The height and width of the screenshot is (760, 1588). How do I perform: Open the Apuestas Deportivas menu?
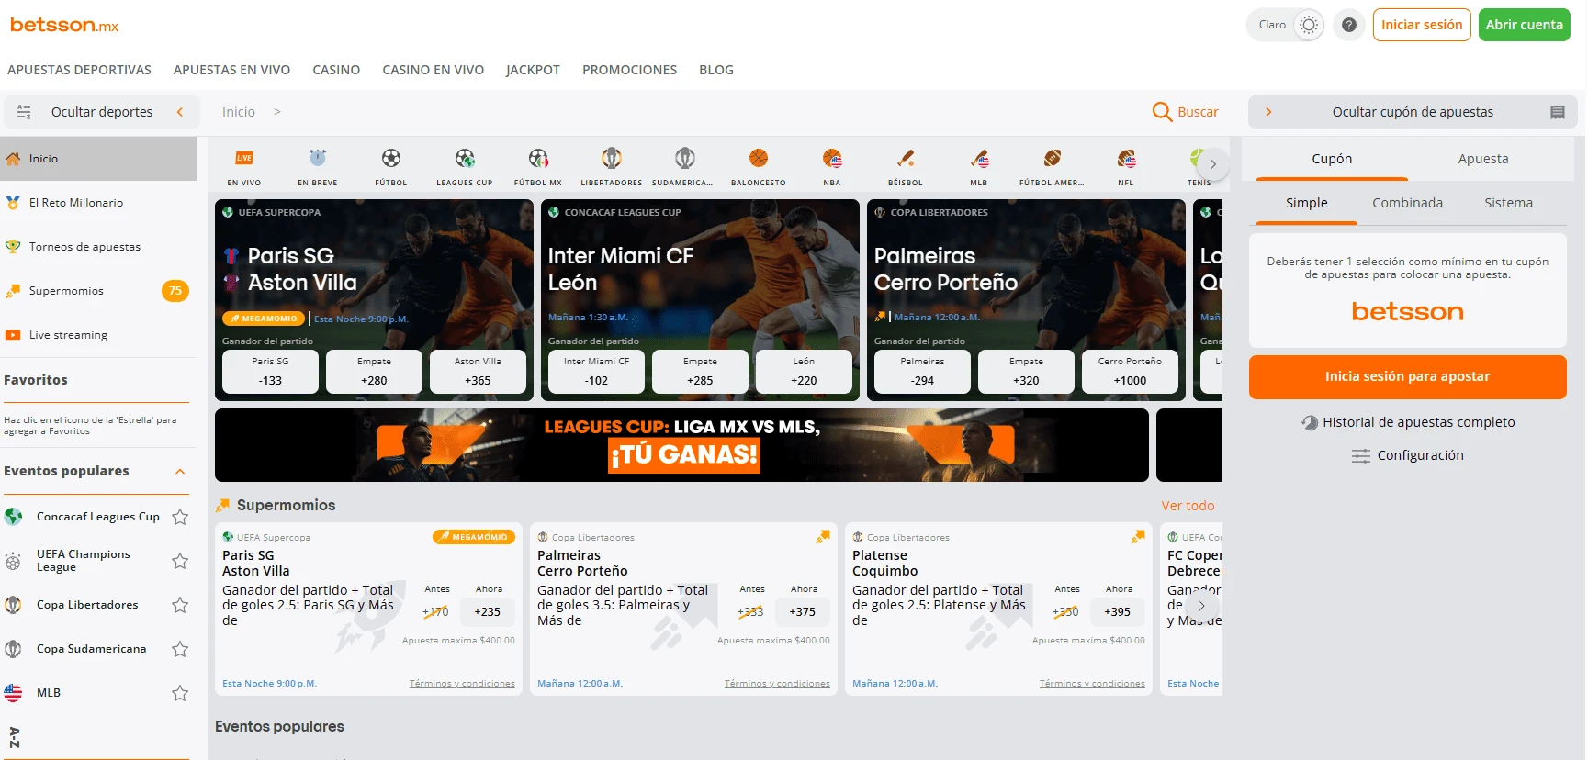click(79, 70)
